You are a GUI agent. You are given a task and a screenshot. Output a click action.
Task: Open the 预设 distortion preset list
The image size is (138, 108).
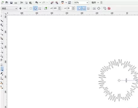point(9,8)
